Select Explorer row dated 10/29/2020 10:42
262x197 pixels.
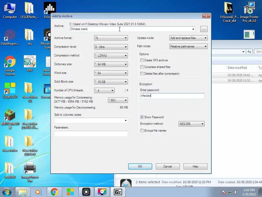click(237, 75)
